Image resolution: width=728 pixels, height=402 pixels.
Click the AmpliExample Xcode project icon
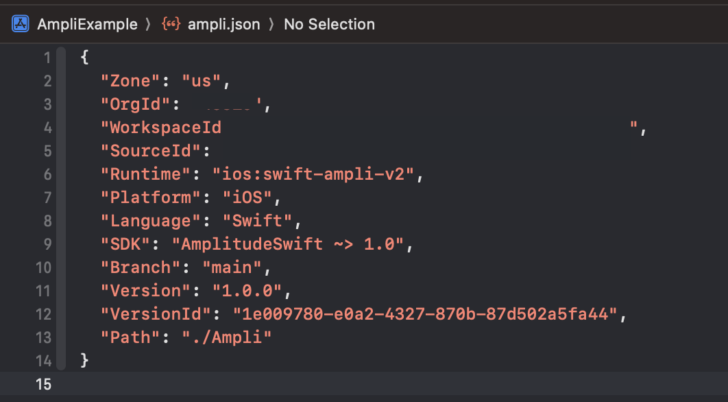21,24
